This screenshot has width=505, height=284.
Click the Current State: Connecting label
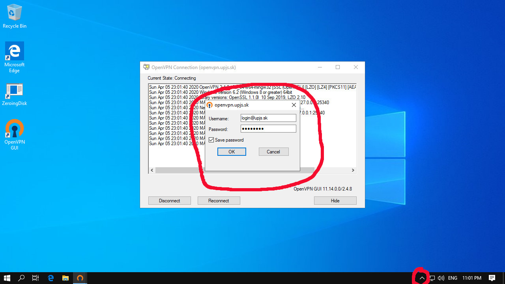click(x=172, y=78)
